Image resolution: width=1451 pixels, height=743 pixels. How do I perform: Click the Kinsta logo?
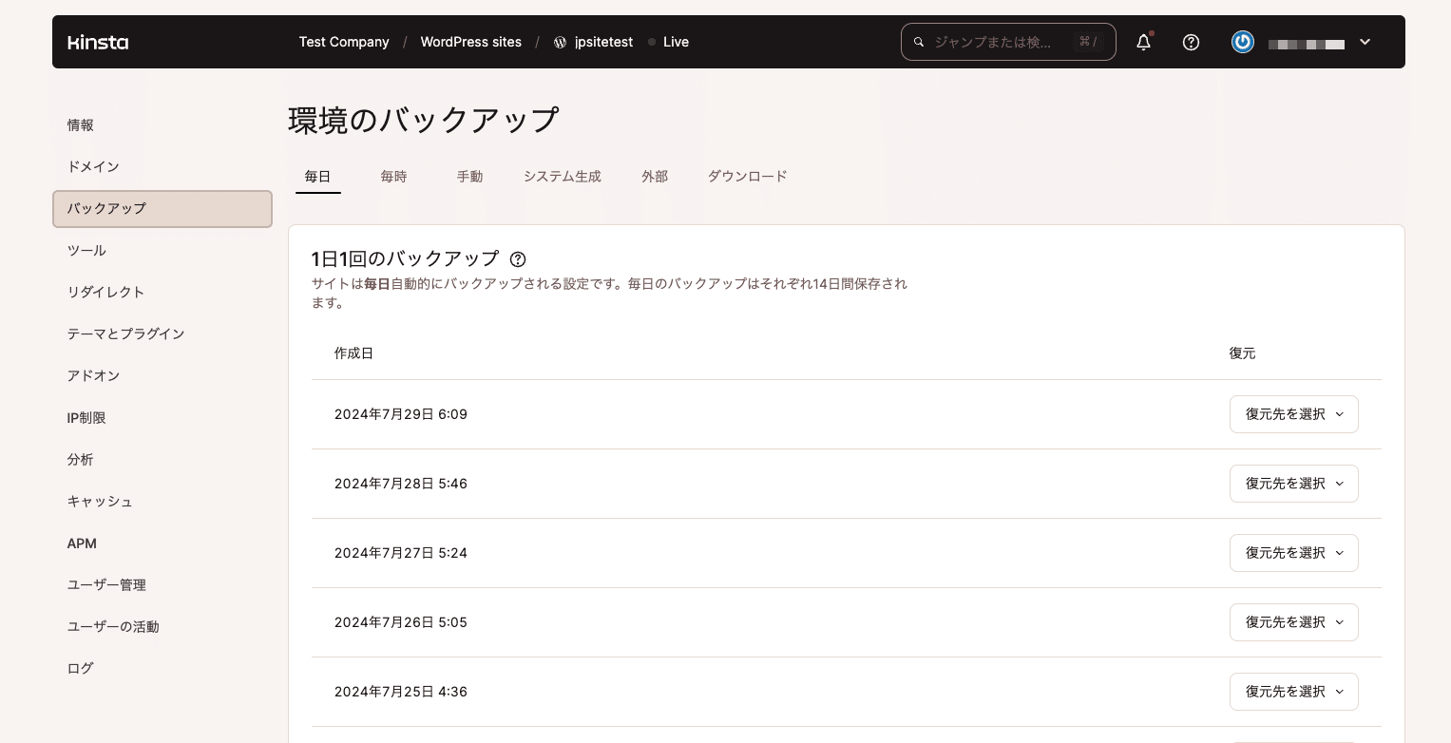[x=98, y=42]
